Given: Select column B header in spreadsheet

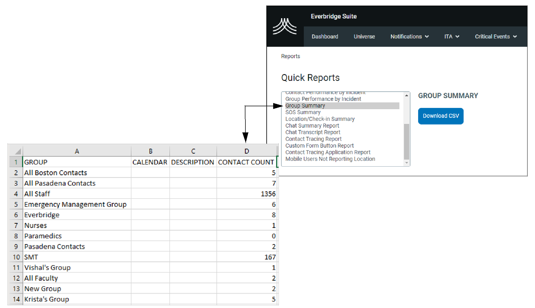Looking at the screenshot, I should point(150,151).
